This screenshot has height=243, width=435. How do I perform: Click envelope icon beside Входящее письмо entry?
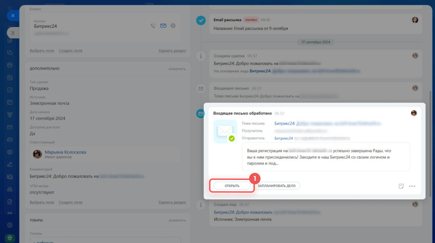(x=201, y=89)
